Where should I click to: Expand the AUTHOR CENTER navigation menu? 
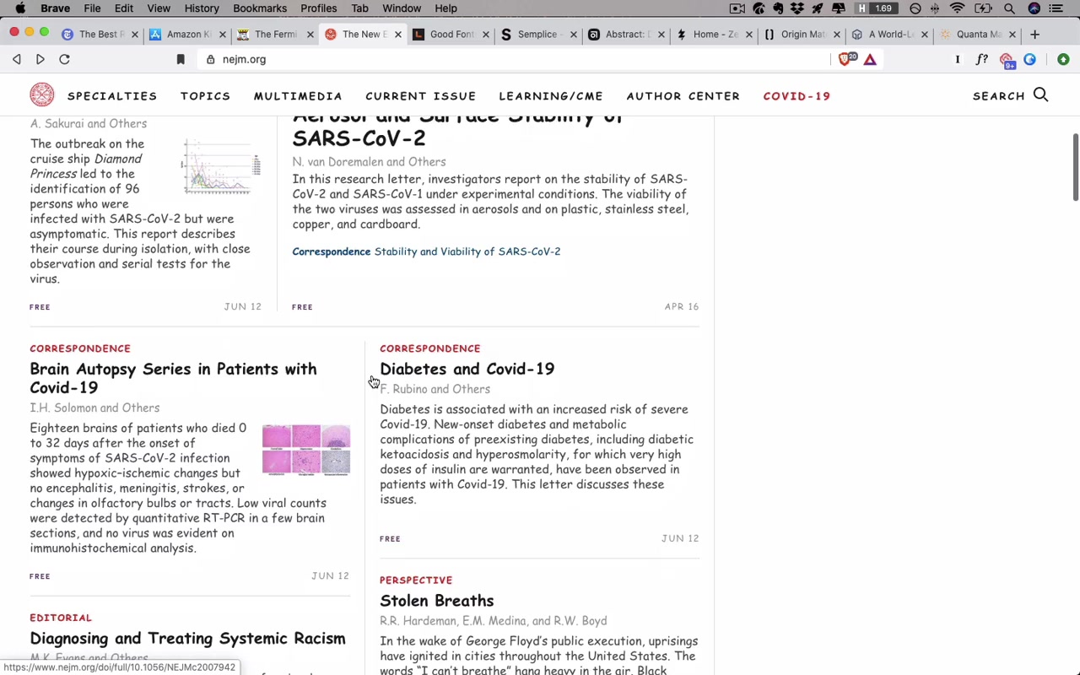point(683,96)
